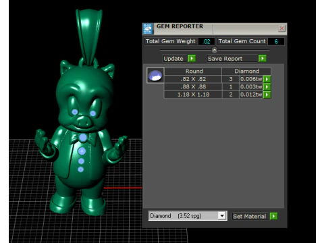Click the Update green arrow button
Viewport: 324px width, 243px height.
pos(192,59)
